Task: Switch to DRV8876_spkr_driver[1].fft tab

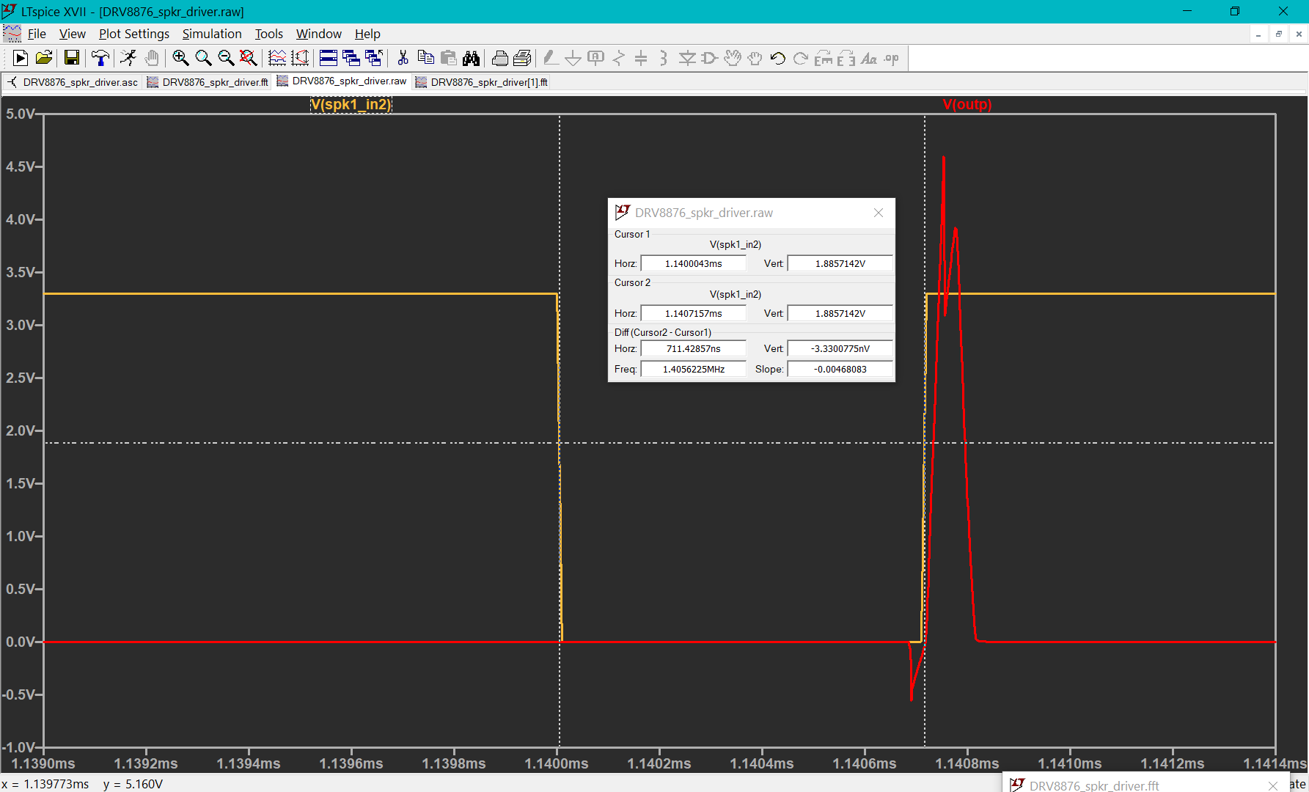Action: (482, 82)
